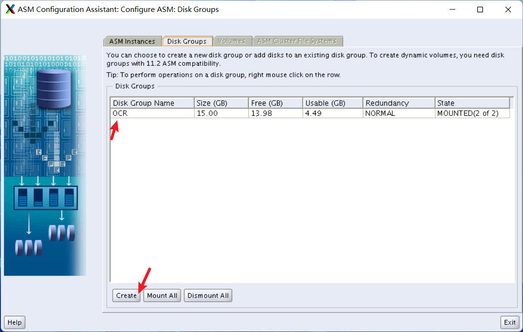Maximize the ASM Configuration Assistant window

[x=480, y=10]
